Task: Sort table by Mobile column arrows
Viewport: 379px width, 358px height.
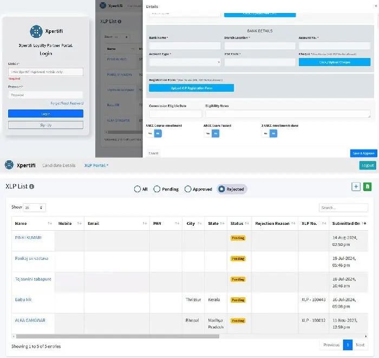Action: point(79,223)
